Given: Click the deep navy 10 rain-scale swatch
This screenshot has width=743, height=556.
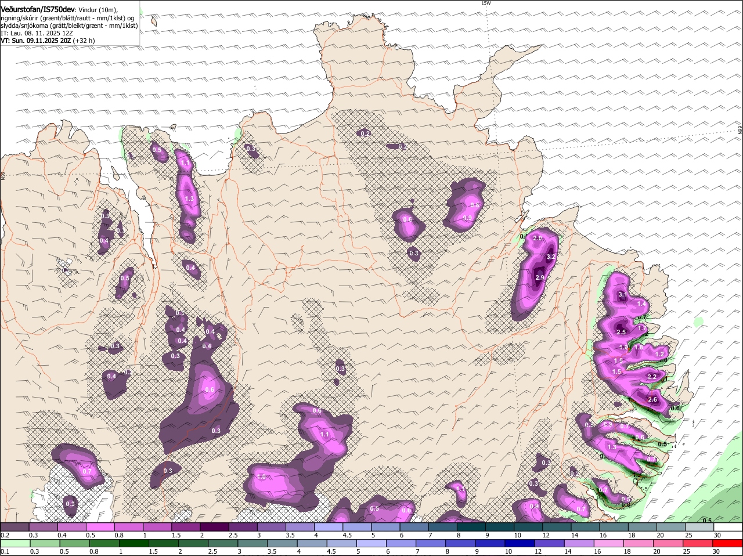Looking at the screenshot, I should tap(520, 544).
